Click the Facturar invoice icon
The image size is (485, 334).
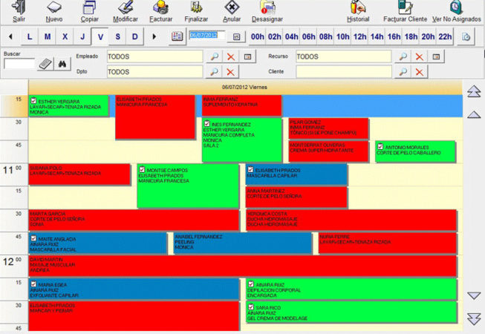(160, 7)
